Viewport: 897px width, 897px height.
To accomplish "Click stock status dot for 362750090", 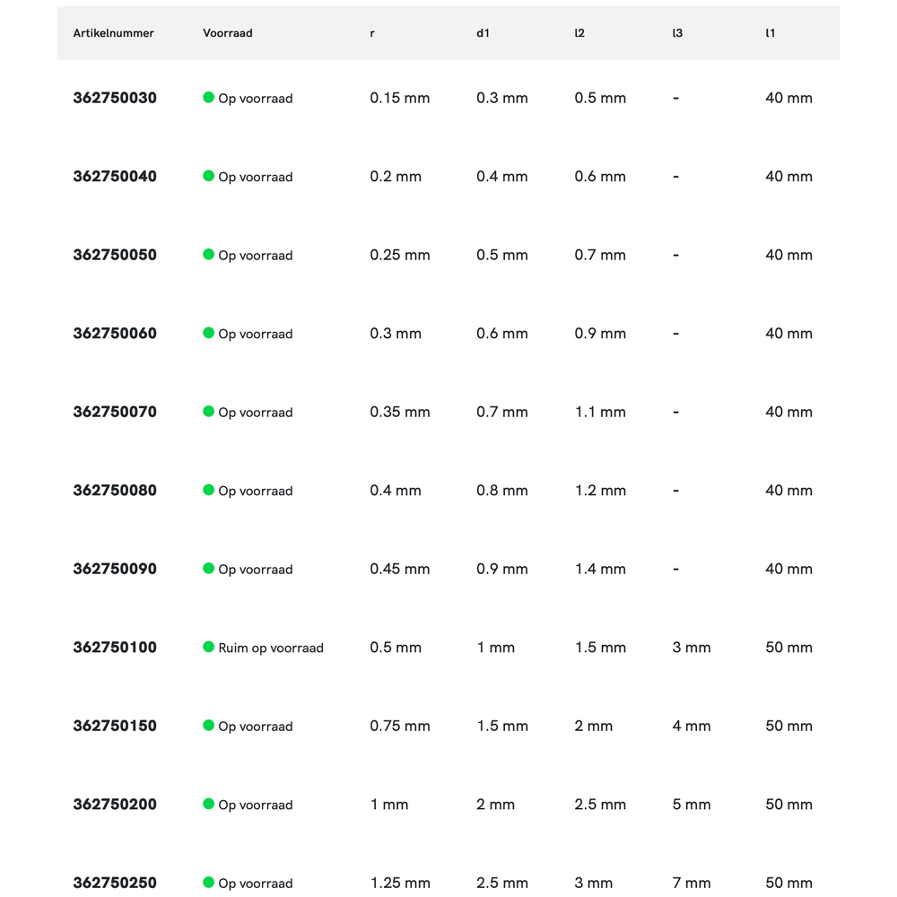I will [209, 569].
